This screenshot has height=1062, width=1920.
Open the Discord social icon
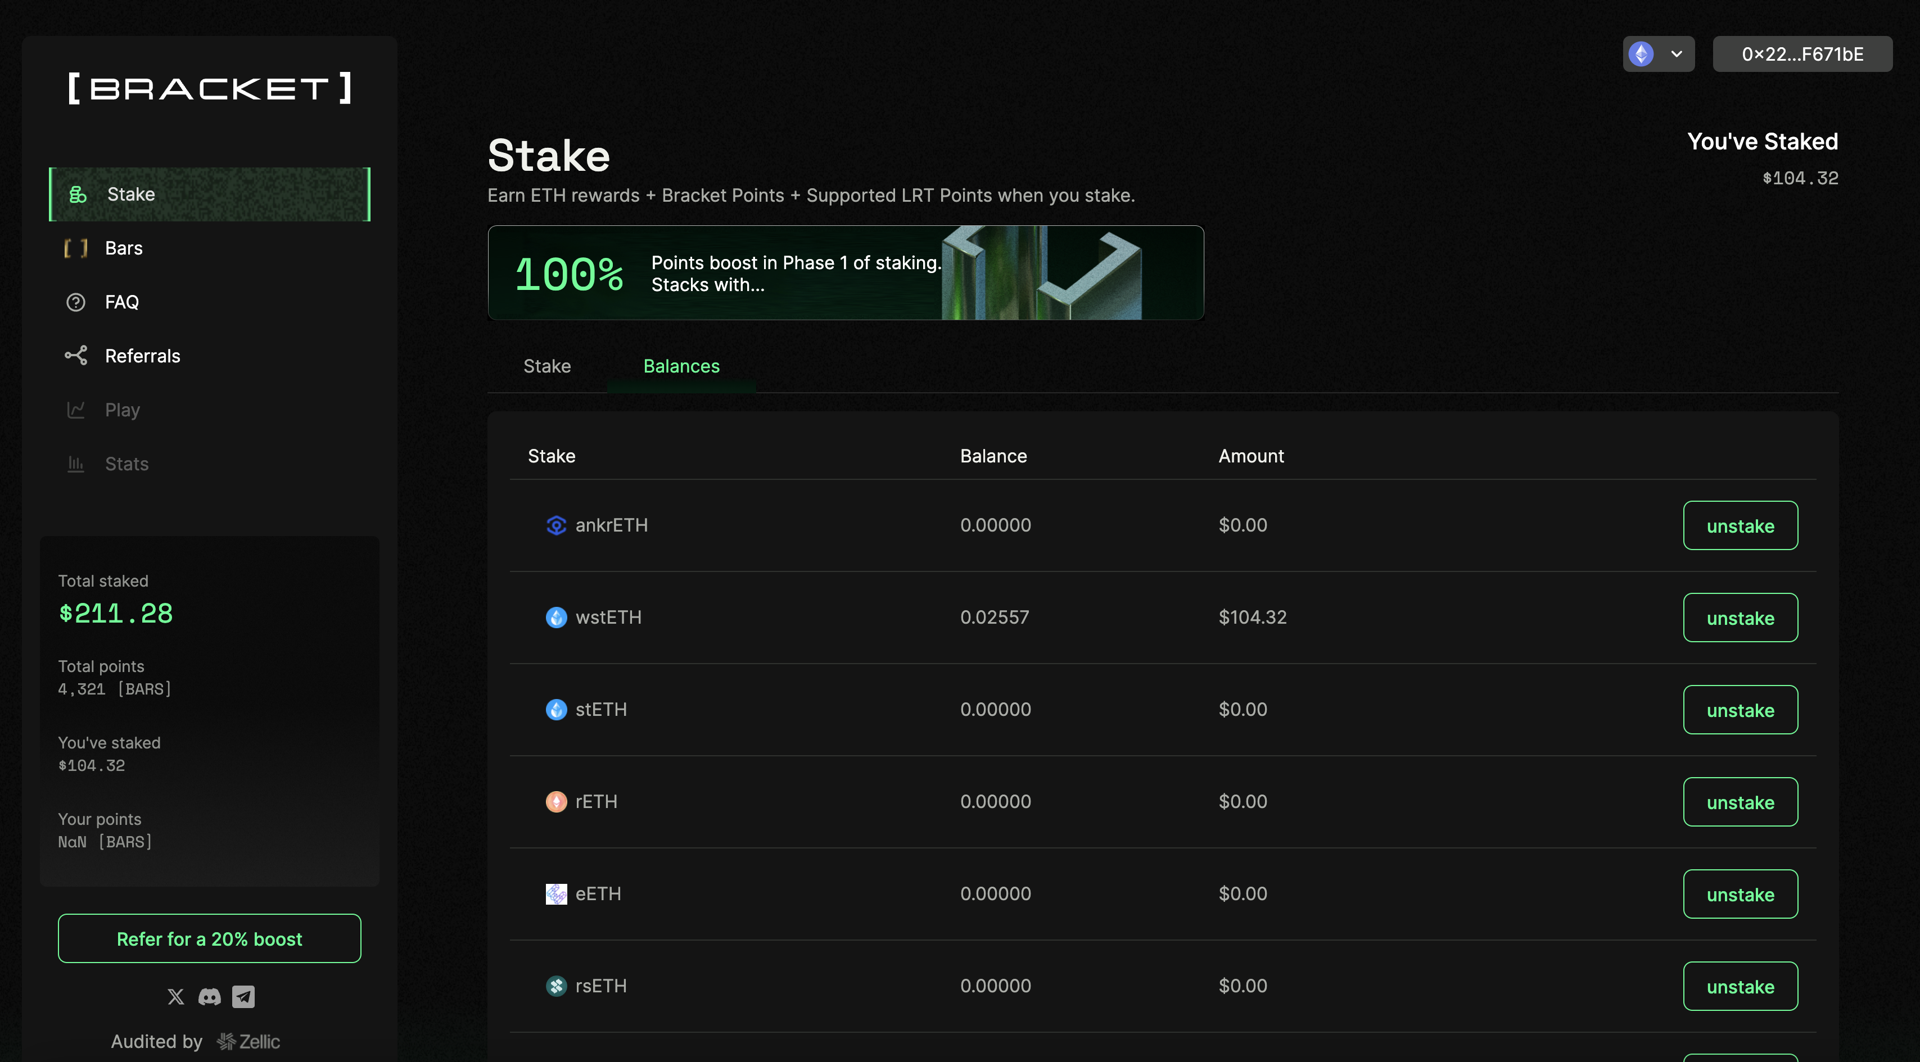coord(210,996)
